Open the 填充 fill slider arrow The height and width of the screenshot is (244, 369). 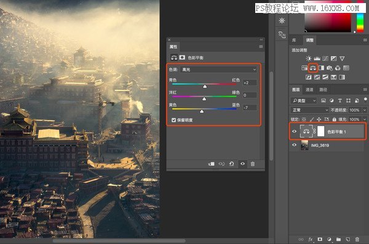point(365,119)
